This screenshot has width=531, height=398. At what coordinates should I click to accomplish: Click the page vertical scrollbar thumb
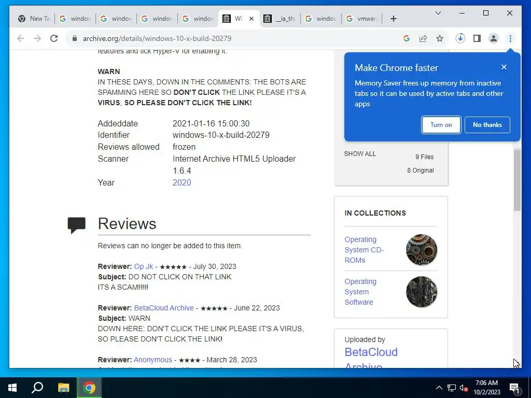pyautogui.click(x=517, y=179)
